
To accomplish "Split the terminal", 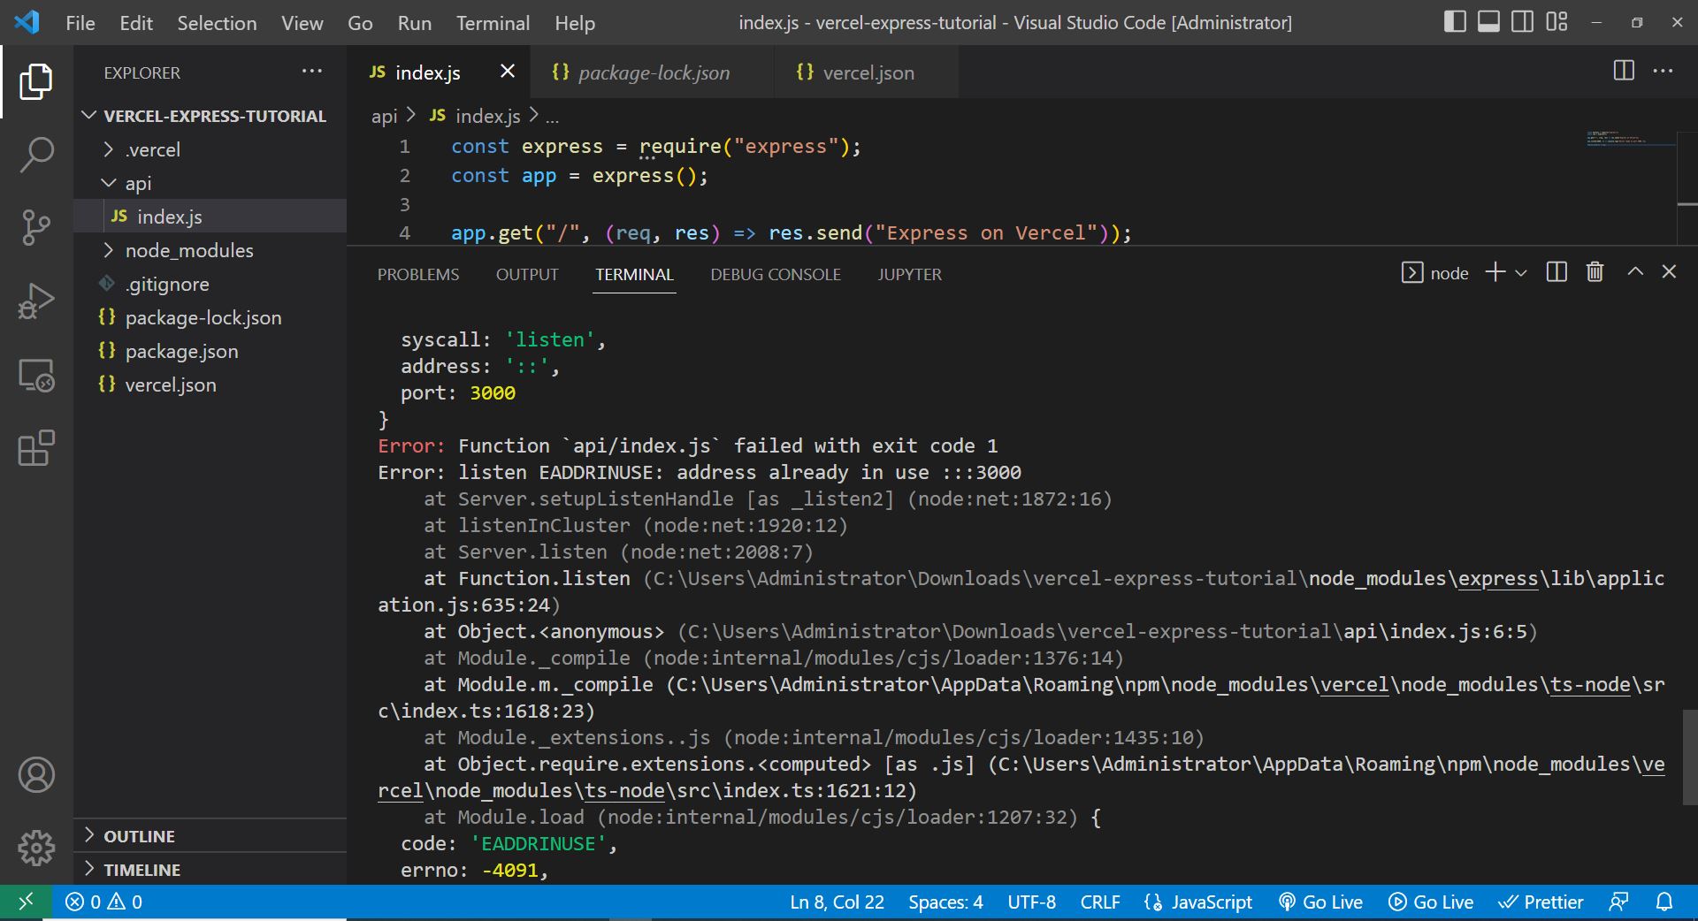I will coord(1556,272).
